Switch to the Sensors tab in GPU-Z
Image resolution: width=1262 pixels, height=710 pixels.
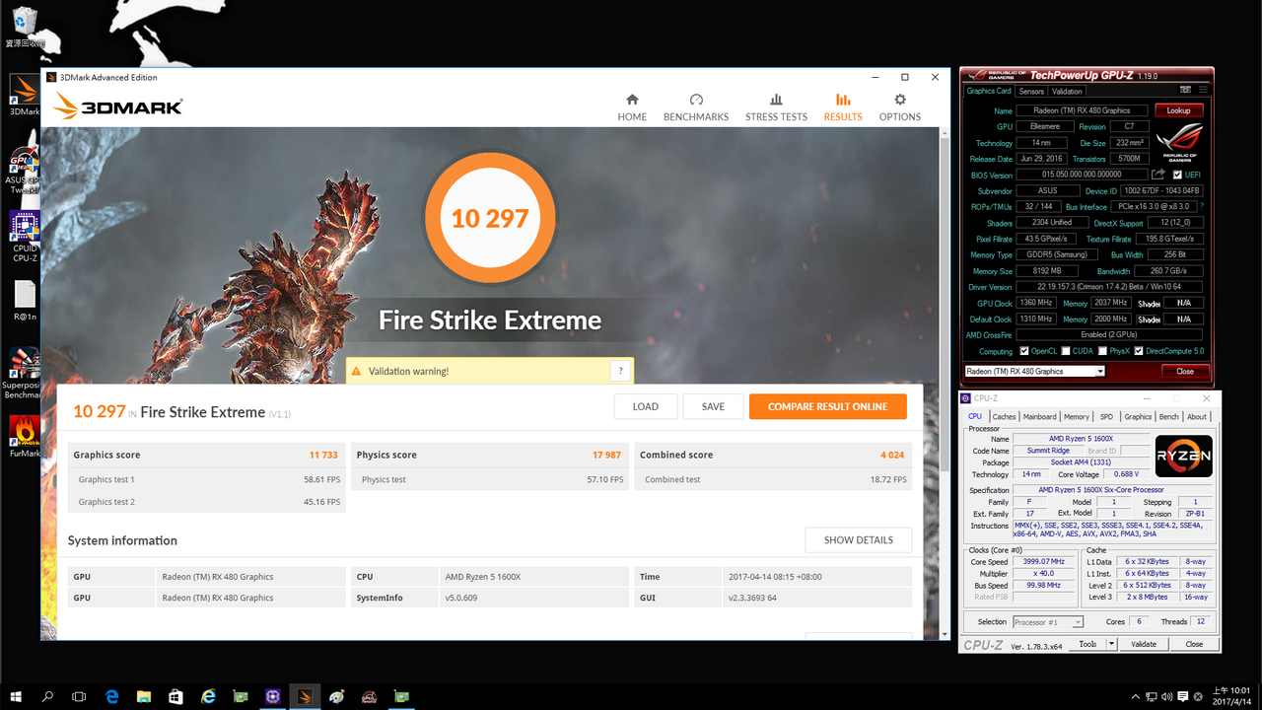1031,92
